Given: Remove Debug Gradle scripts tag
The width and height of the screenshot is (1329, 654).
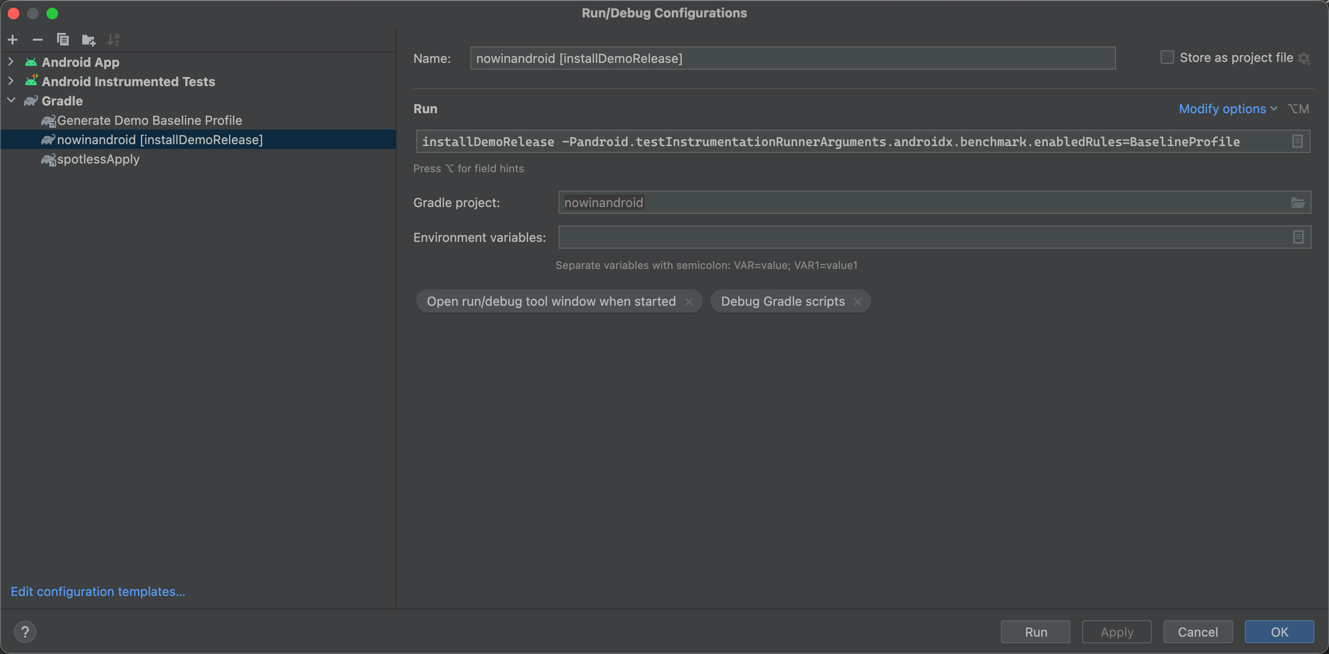Looking at the screenshot, I should [x=859, y=301].
